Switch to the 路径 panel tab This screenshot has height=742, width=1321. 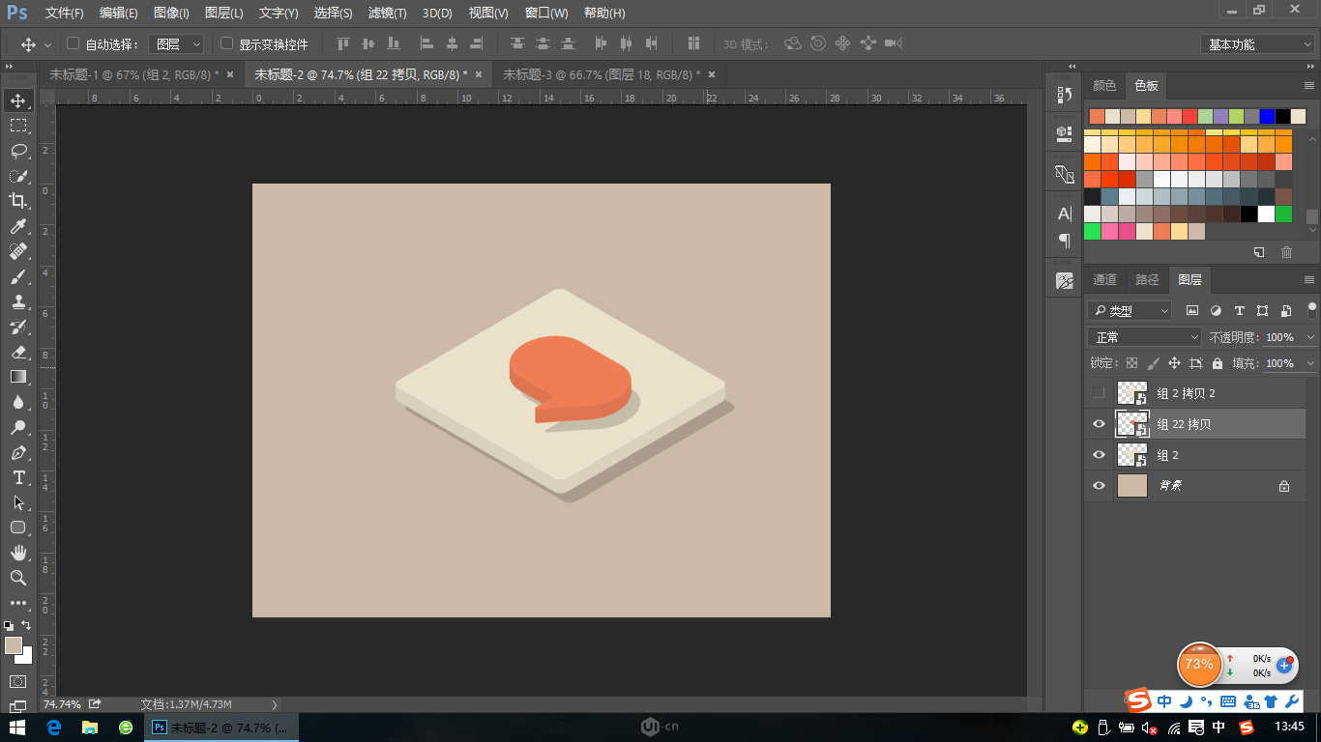[1147, 280]
